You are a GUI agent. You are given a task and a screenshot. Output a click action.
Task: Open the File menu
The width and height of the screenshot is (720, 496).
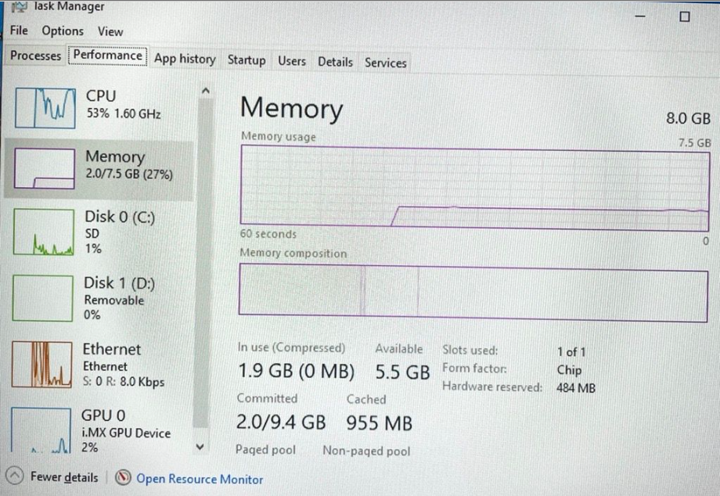(x=18, y=31)
